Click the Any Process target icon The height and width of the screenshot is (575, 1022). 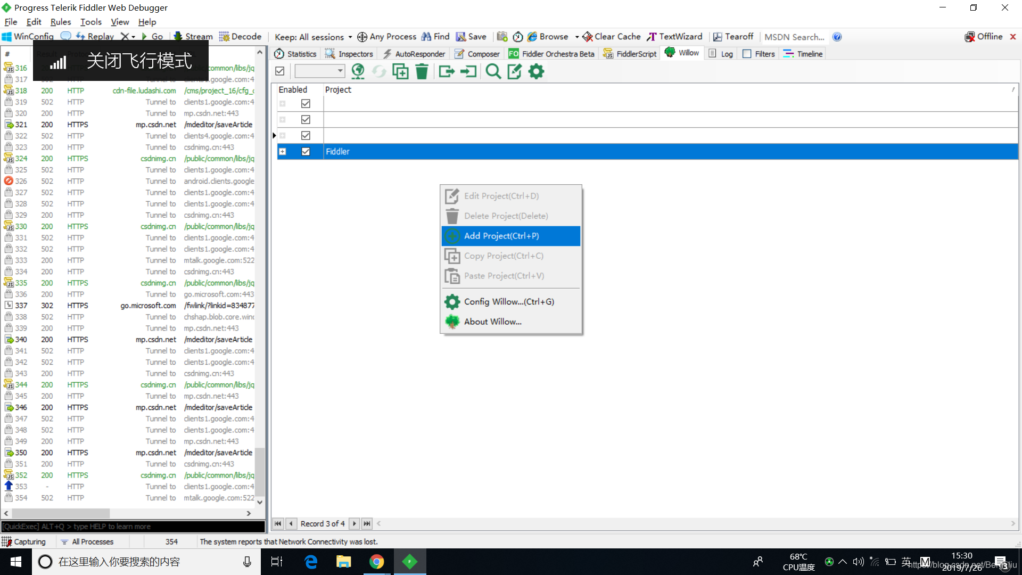pos(362,37)
